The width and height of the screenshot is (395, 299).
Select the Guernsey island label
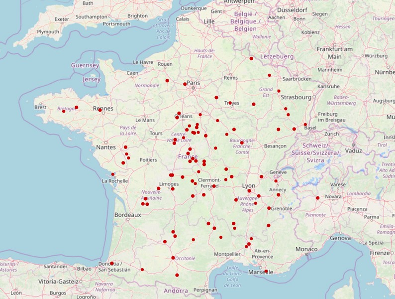pos(85,65)
